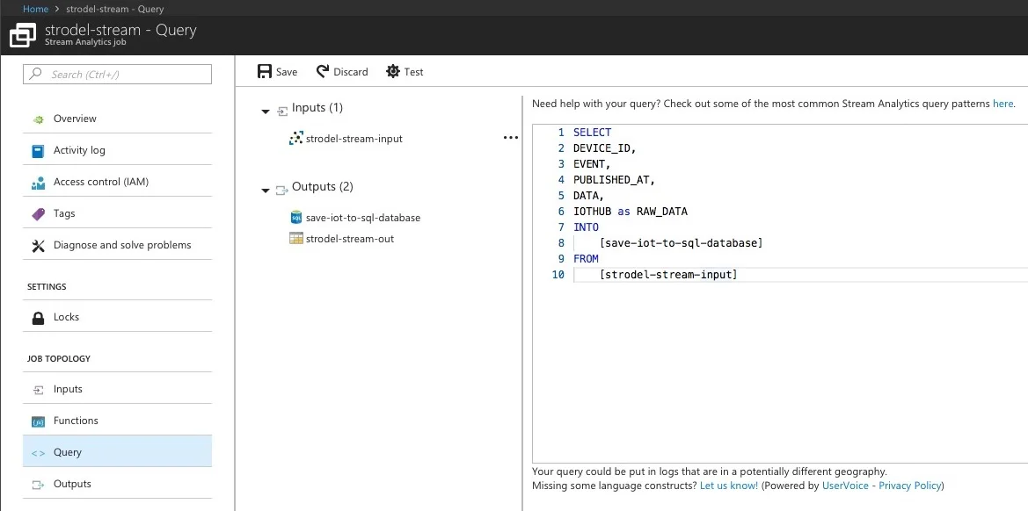Click the Access control people icon
Viewport: 1028px width, 511px height.
pos(38,182)
